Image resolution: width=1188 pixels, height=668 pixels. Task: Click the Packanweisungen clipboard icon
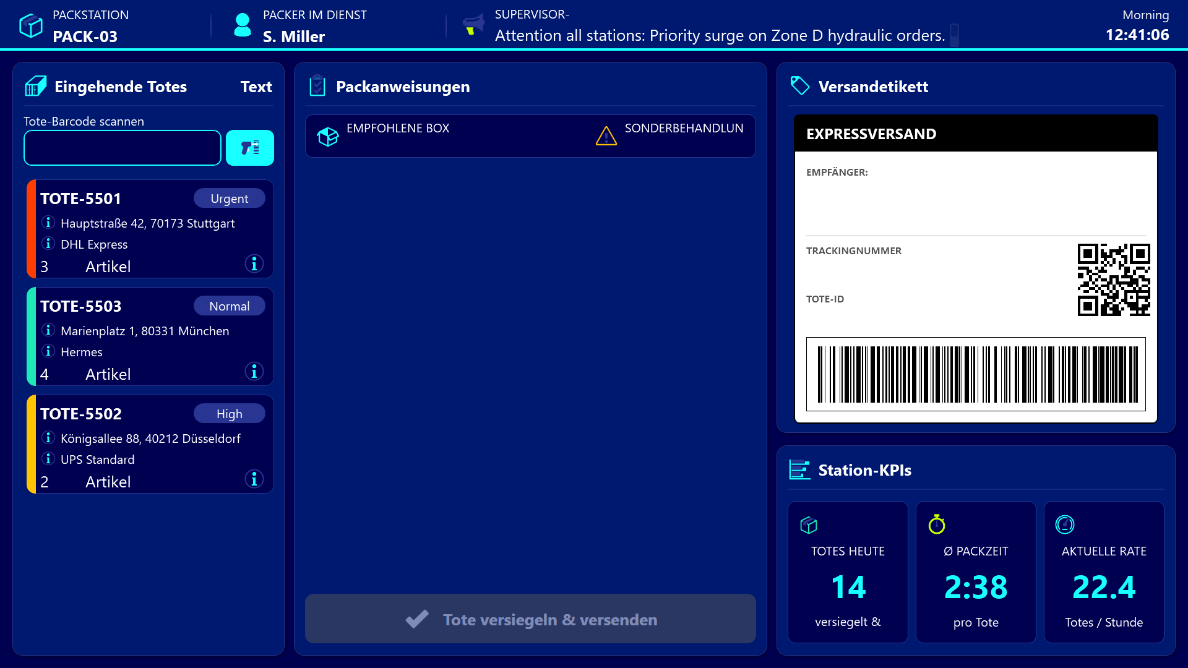pyautogui.click(x=317, y=86)
